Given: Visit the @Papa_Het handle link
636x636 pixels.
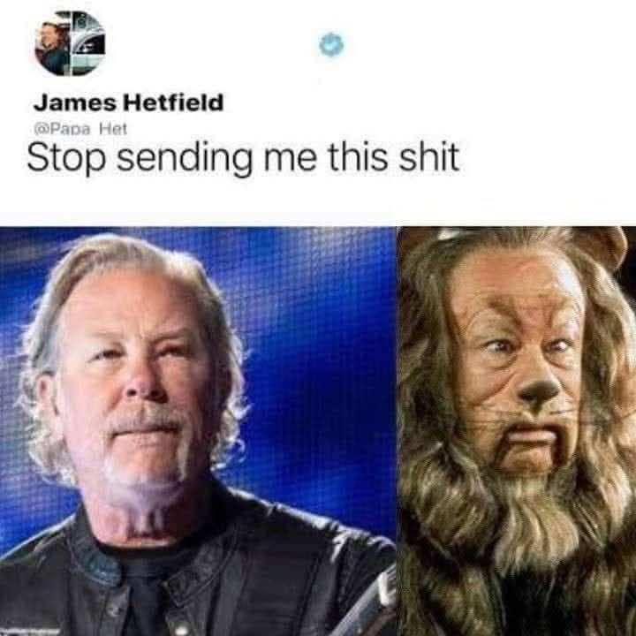Looking at the screenshot, I should tap(80, 129).
